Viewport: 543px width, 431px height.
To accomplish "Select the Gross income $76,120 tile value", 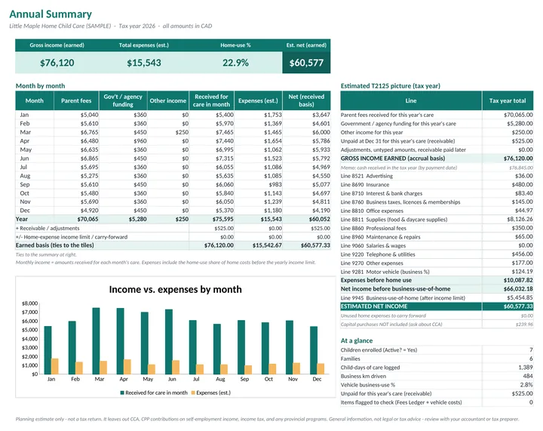I will click(57, 63).
